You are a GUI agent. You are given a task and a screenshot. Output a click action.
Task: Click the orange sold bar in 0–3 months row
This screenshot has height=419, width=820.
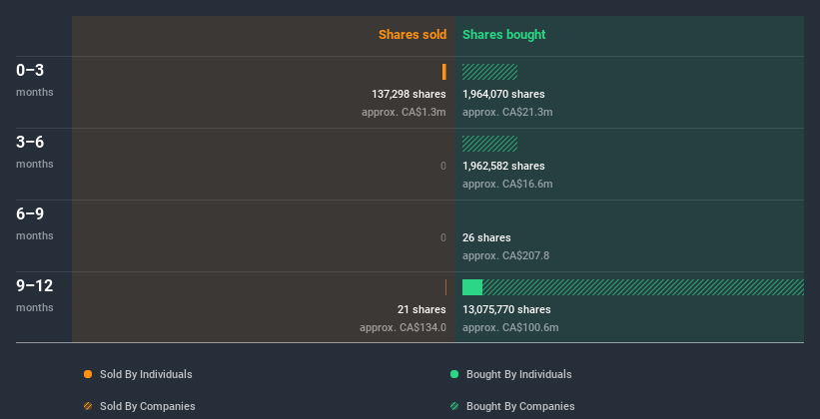point(444,72)
